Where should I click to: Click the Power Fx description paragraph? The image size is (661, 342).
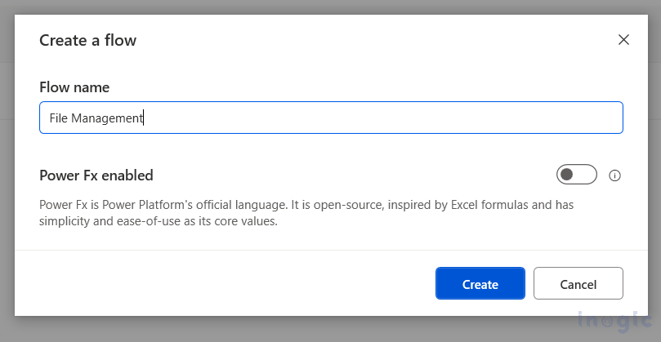(306, 213)
